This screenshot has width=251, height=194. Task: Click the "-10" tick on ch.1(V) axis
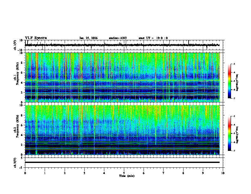[21, 50]
